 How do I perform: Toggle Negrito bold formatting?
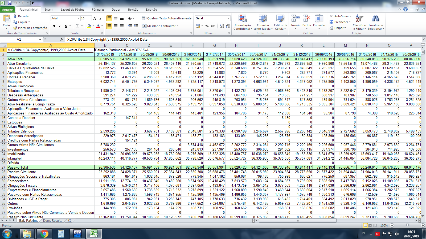(54, 26)
